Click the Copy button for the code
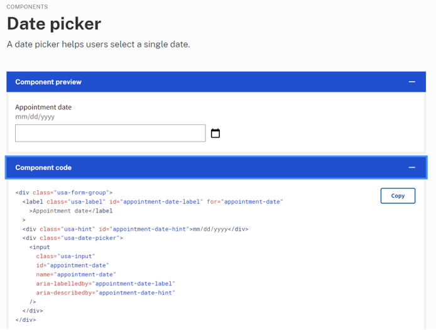Screen dimensions: 436x330 (x=398, y=196)
